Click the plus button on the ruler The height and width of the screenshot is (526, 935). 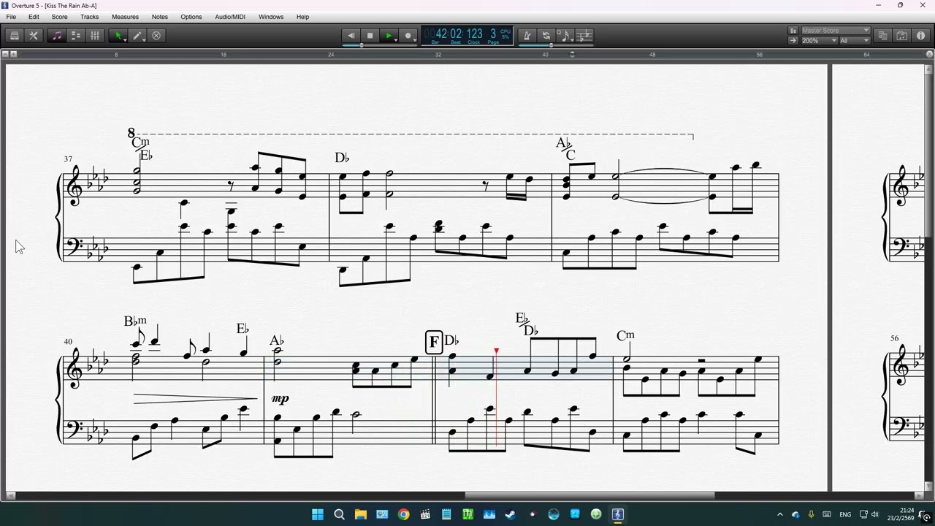13,54
